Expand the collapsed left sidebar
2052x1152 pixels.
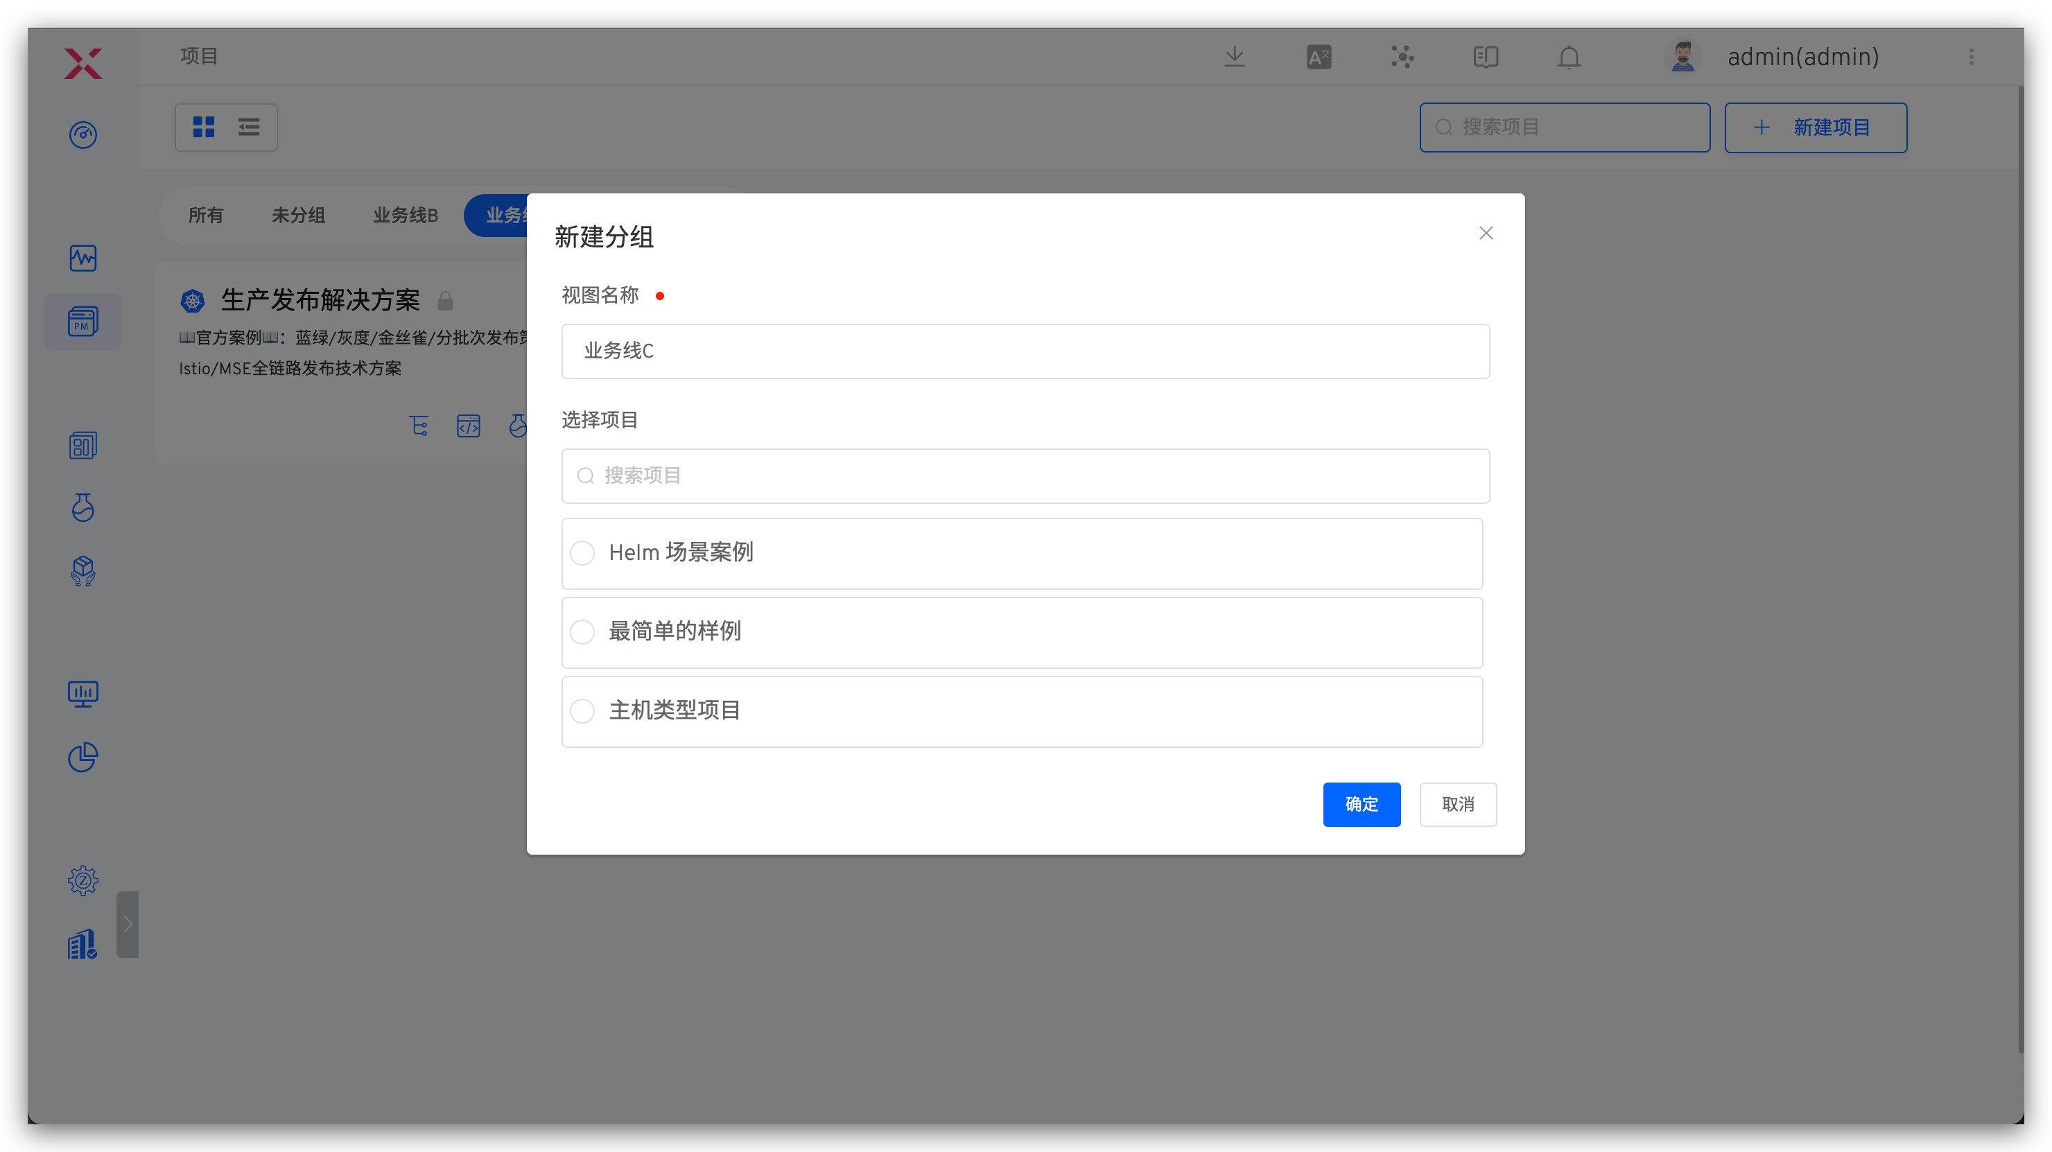(x=128, y=923)
